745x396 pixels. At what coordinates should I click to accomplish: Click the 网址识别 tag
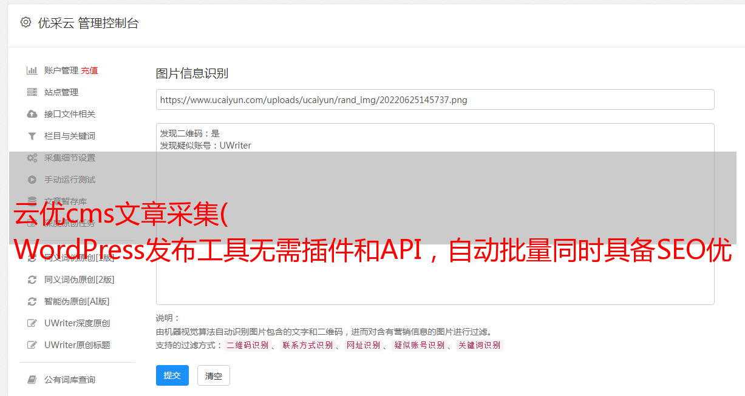[x=363, y=345]
